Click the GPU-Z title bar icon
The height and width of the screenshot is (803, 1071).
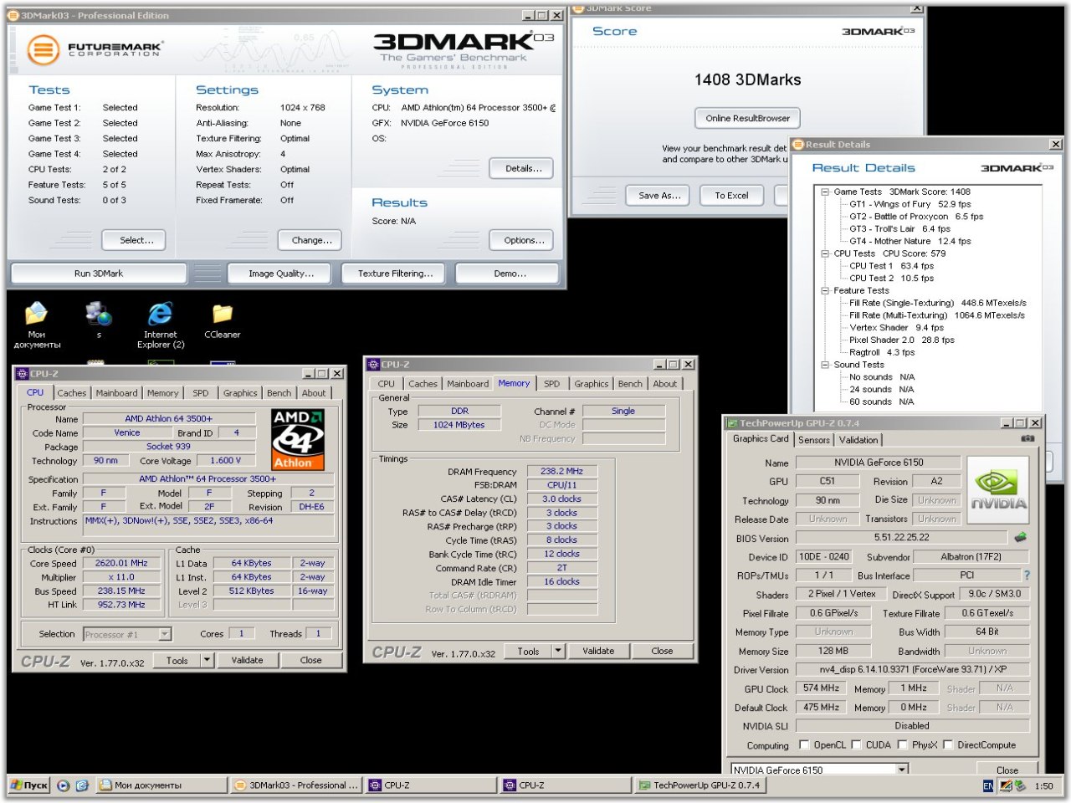click(x=732, y=423)
